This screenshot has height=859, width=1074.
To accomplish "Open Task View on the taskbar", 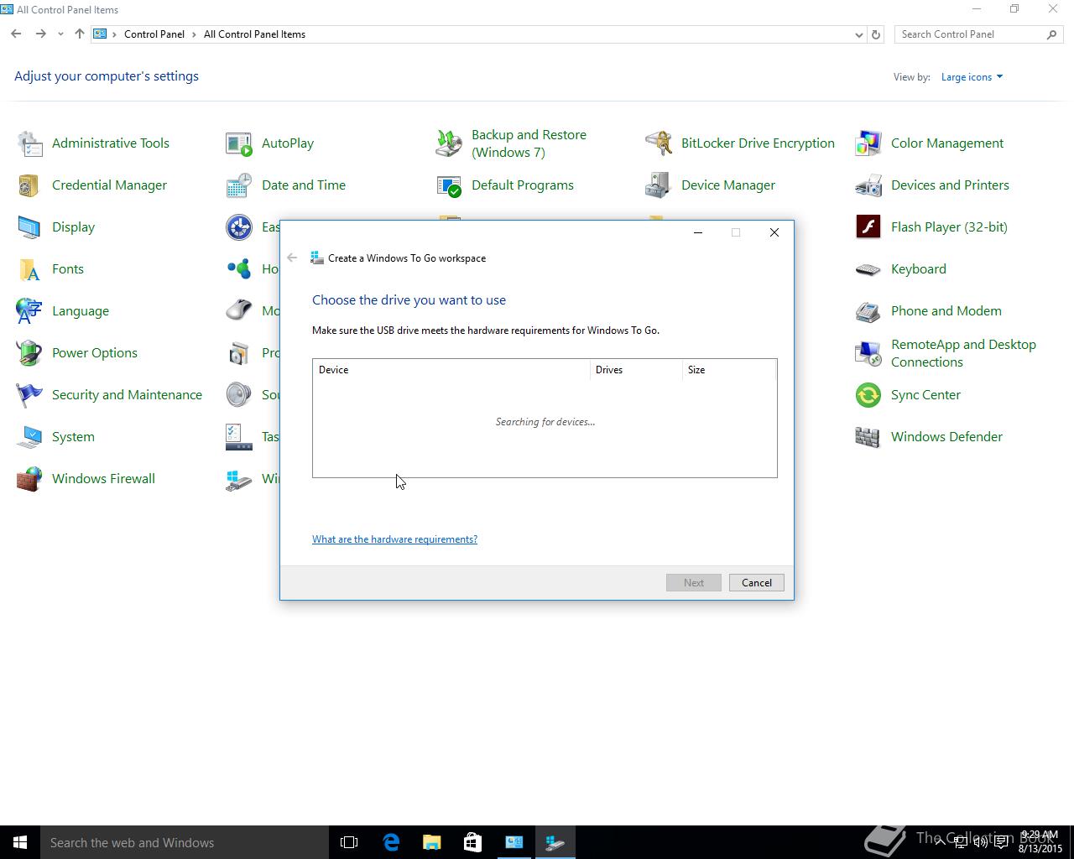I will click(349, 842).
